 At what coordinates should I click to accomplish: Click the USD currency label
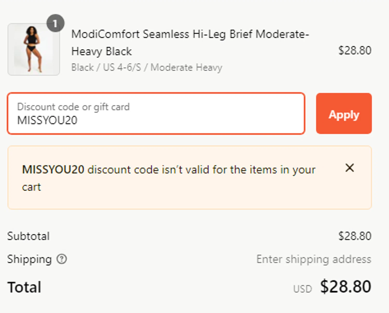coord(302,289)
